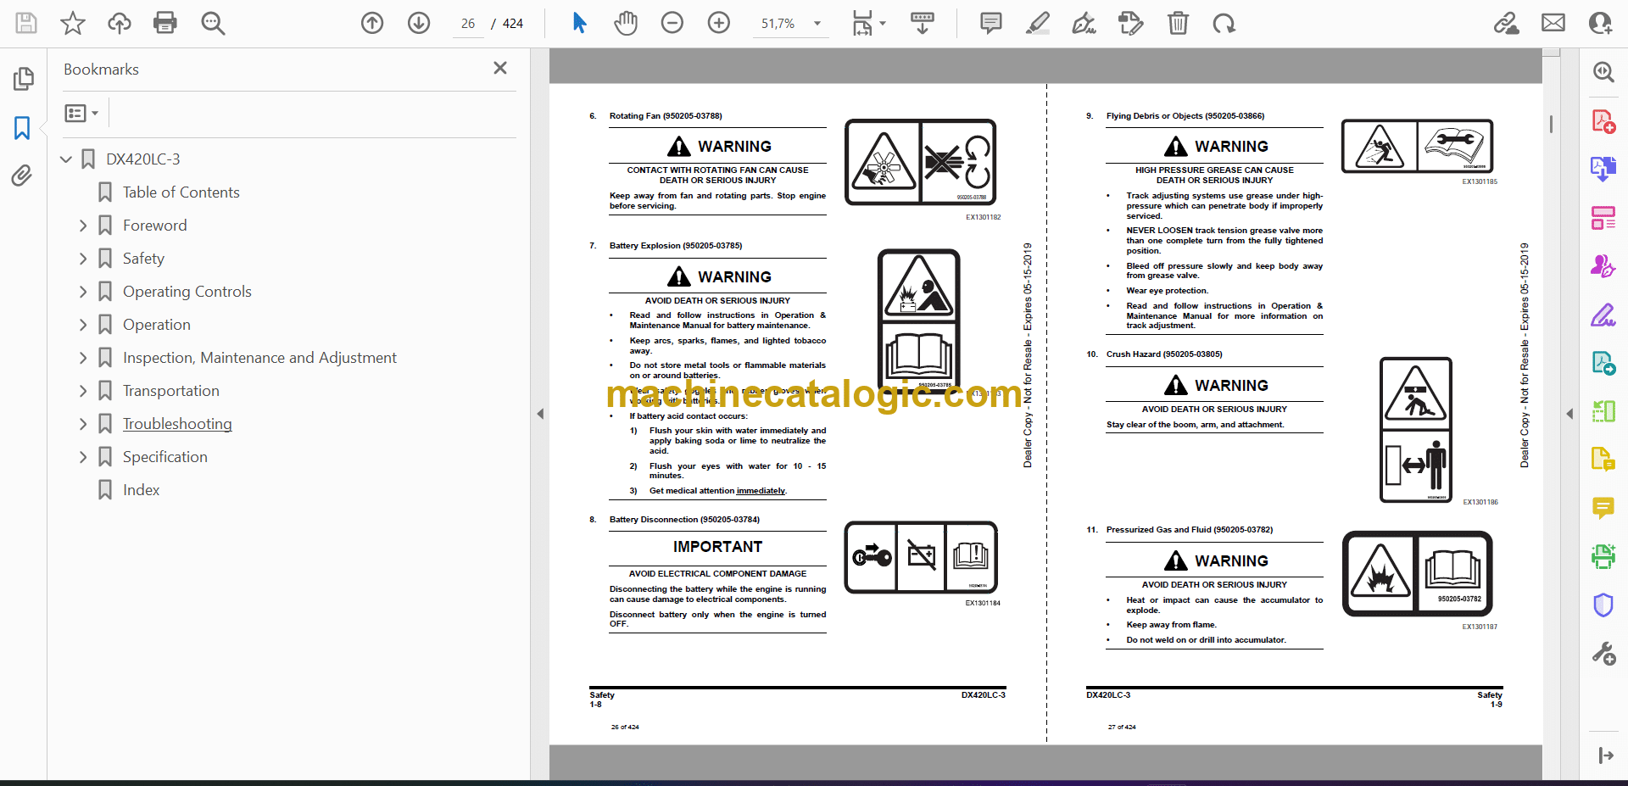This screenshot has height=786, width=1628.
Task: Open bookmark options menu
Action: pos(81,113)
